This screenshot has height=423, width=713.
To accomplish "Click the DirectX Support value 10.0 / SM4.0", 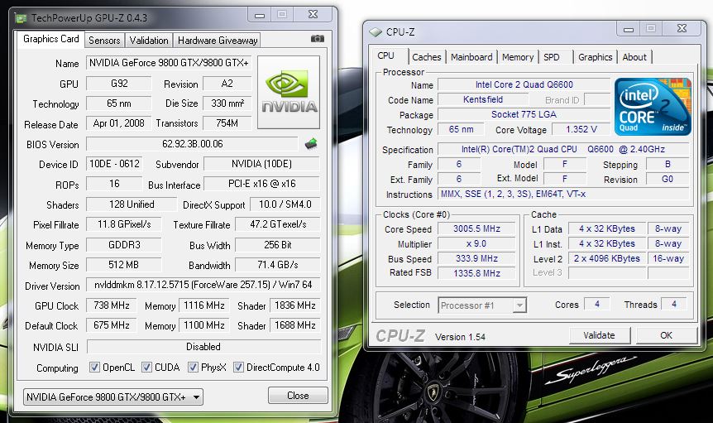I will pyautogui.click(x=285, y=204).
